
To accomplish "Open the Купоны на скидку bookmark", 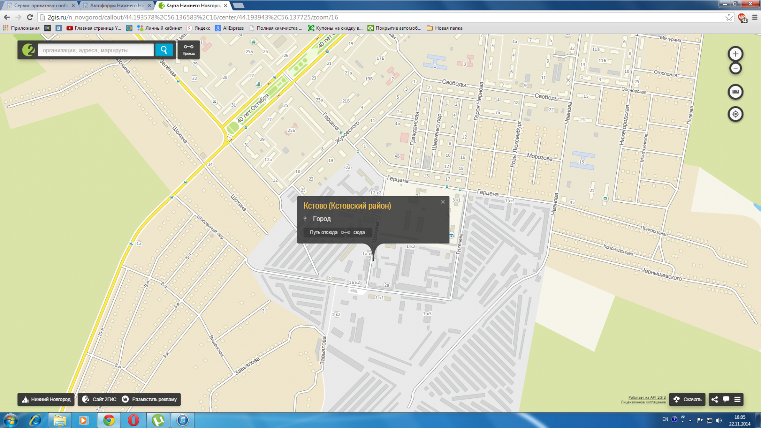I will coord(335,28).
